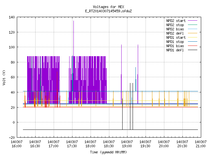
Task: Click the 100 y-axis tick label
Action: tap(12, 47)
